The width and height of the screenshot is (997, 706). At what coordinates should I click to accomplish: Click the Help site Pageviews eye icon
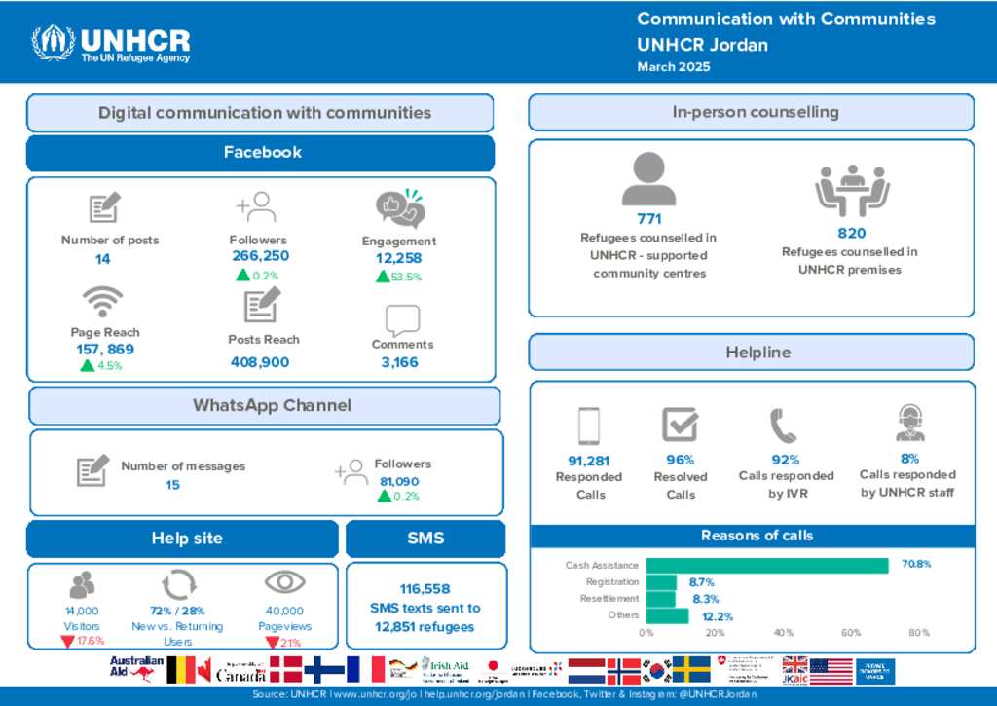click(284, 582)
